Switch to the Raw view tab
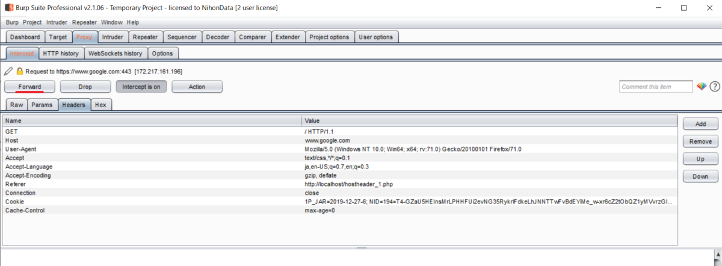Screen dimensions: 722x266 click(16, 105)
